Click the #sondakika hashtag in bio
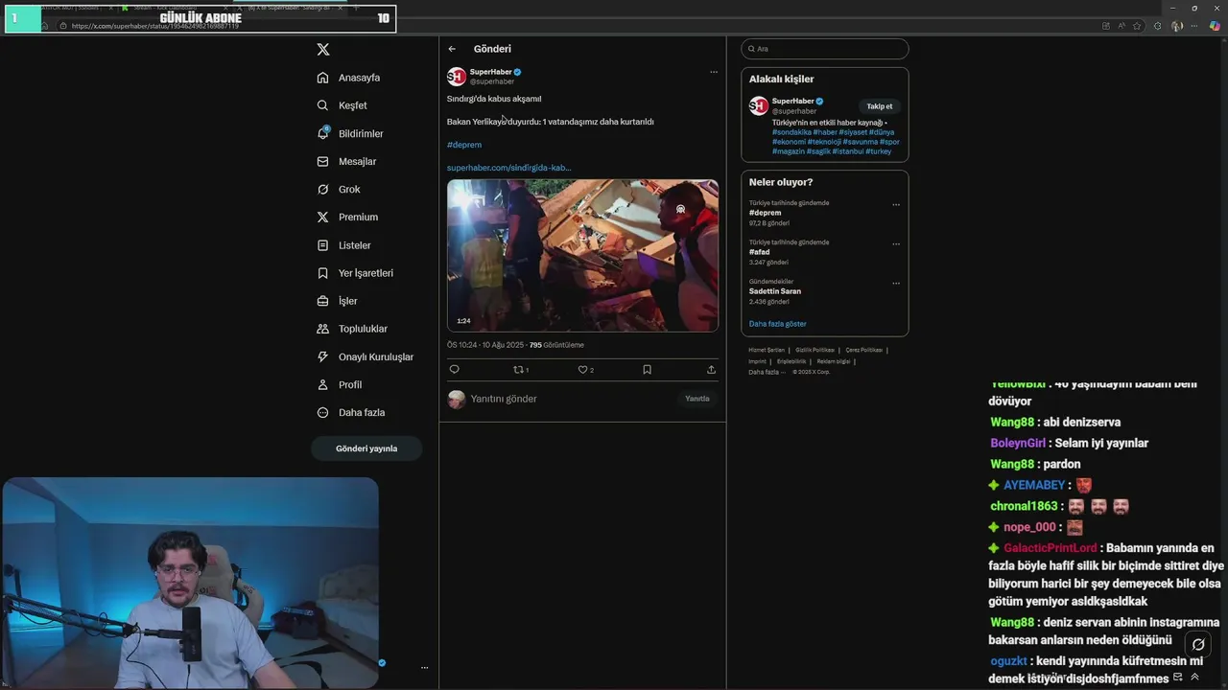This screenshot has width=1228, height=690. pos(791,132)
